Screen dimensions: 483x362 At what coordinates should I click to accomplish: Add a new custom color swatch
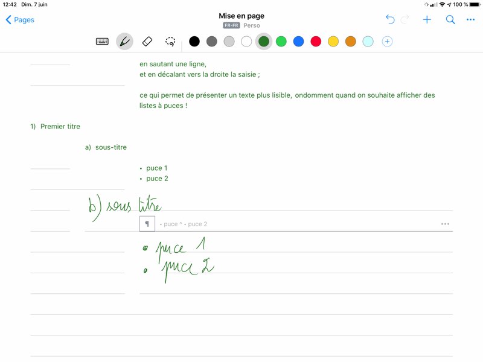388,42
